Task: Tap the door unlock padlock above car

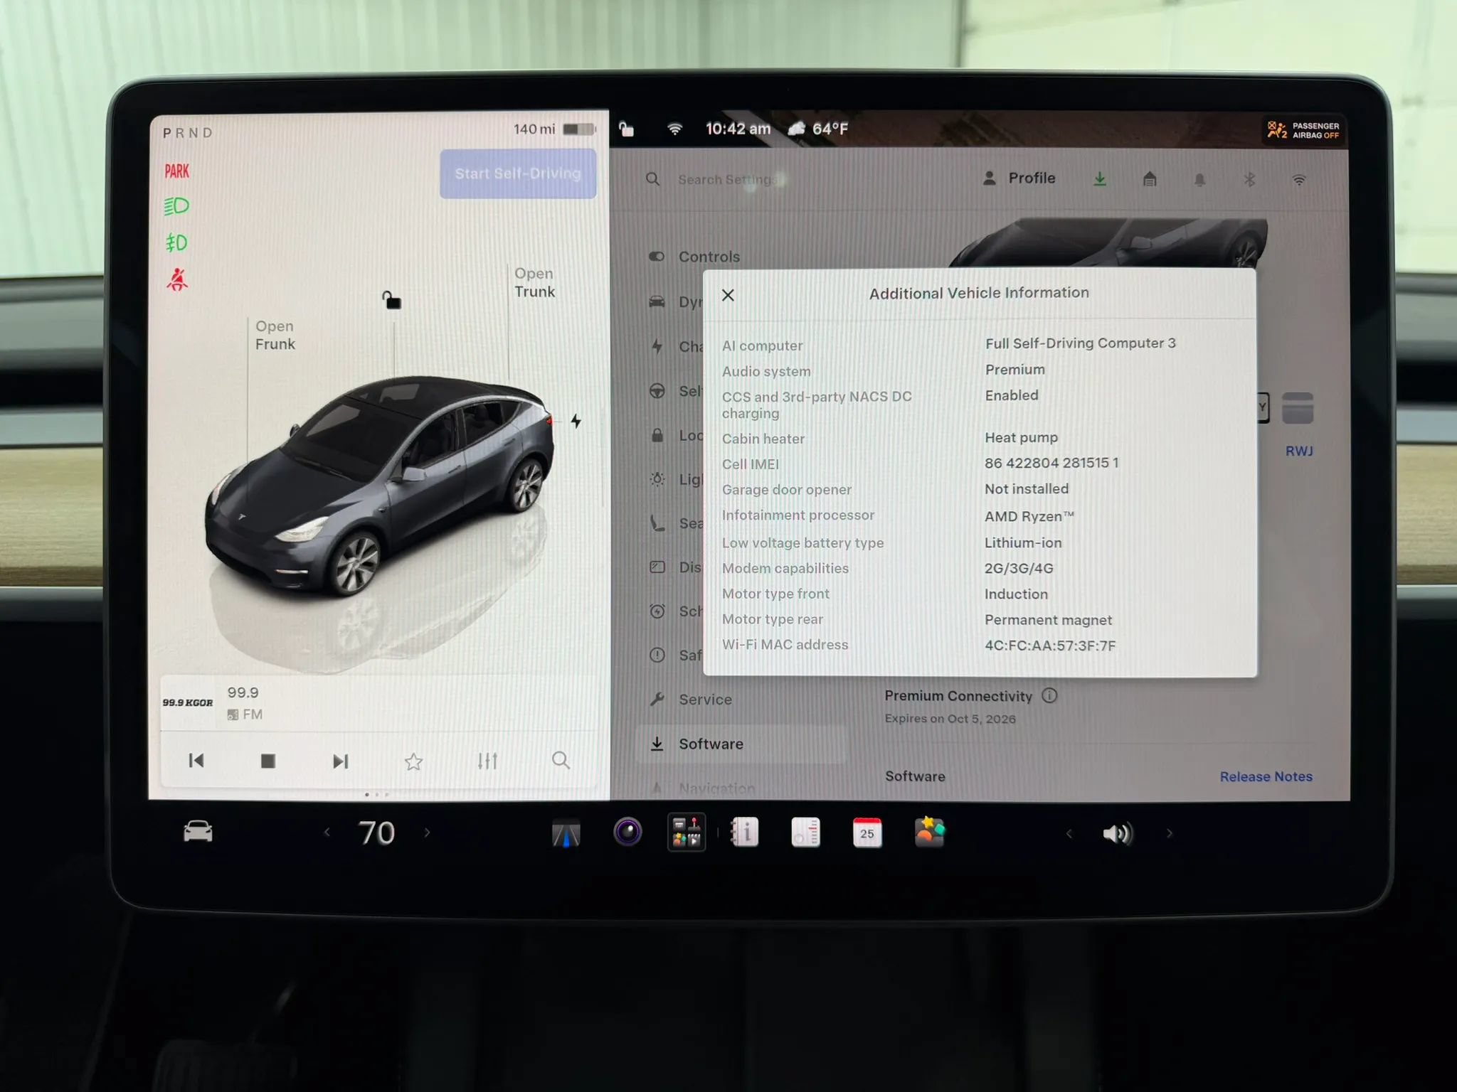Action: pyautogui.click(x=391, y=300)
